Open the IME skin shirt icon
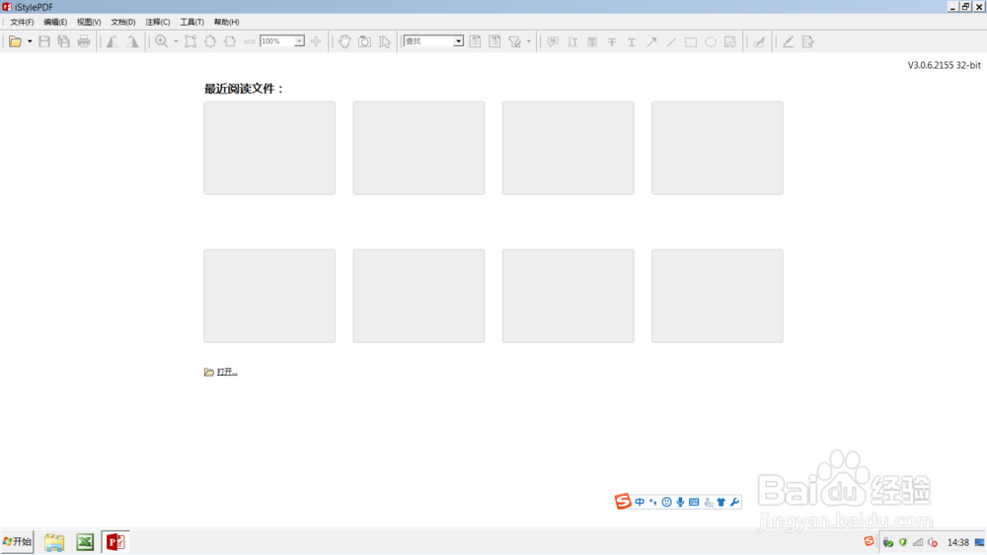 (721, 502)
